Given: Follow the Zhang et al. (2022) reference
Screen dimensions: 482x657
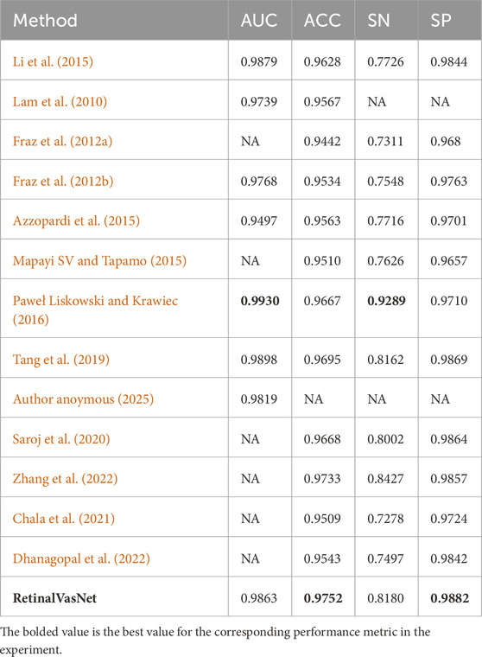Looking at the screenshot, I should (x=65, y=479).
